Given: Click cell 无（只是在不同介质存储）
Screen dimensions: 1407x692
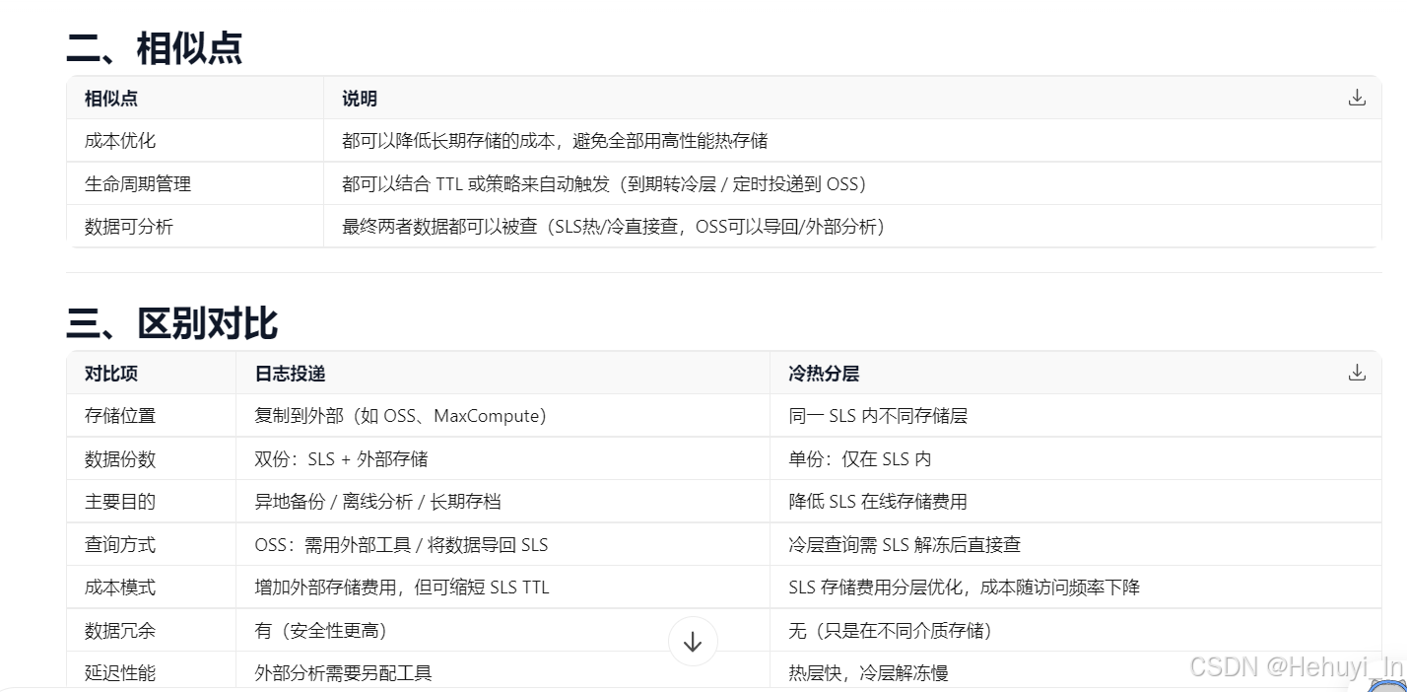Looking at the screenshot, I should 890,631.
